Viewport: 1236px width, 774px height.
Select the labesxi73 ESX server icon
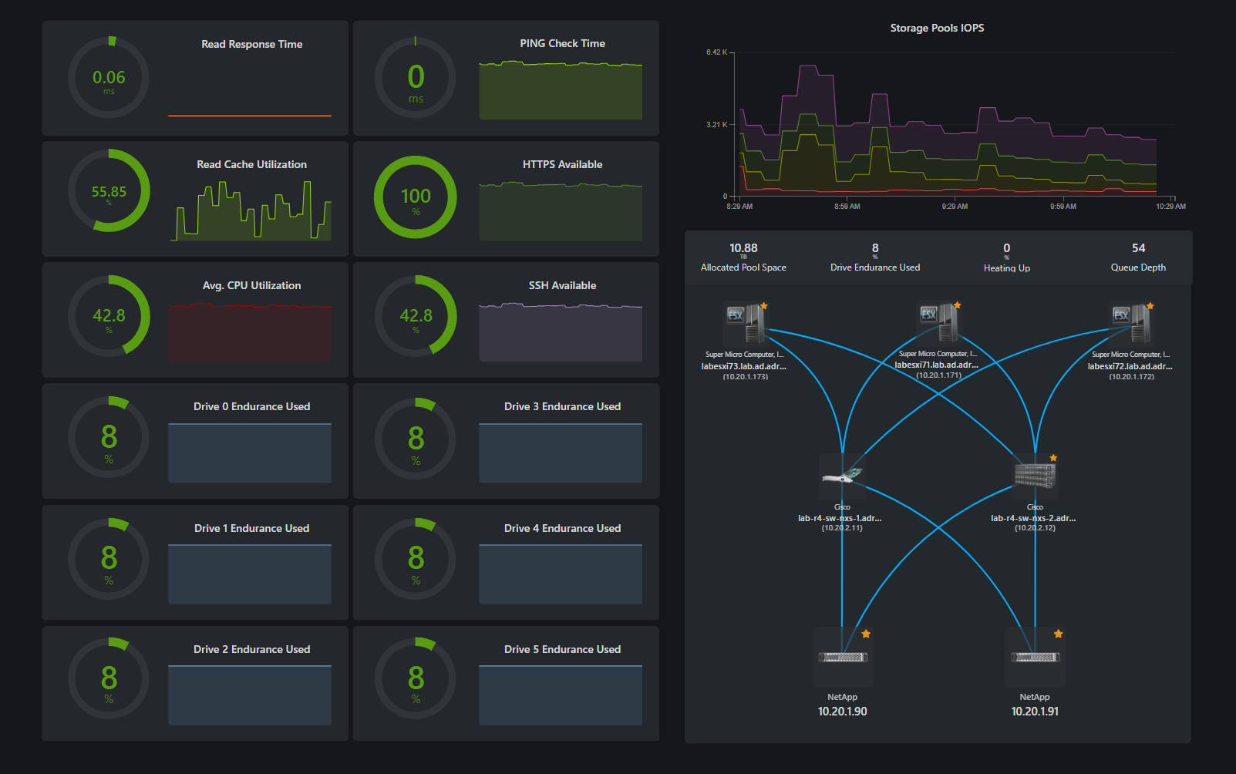click(745, 324)
